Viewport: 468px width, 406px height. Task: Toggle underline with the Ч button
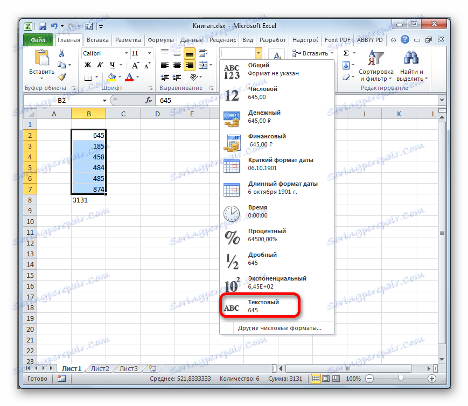pyautogui.click(x=112, y=65)
